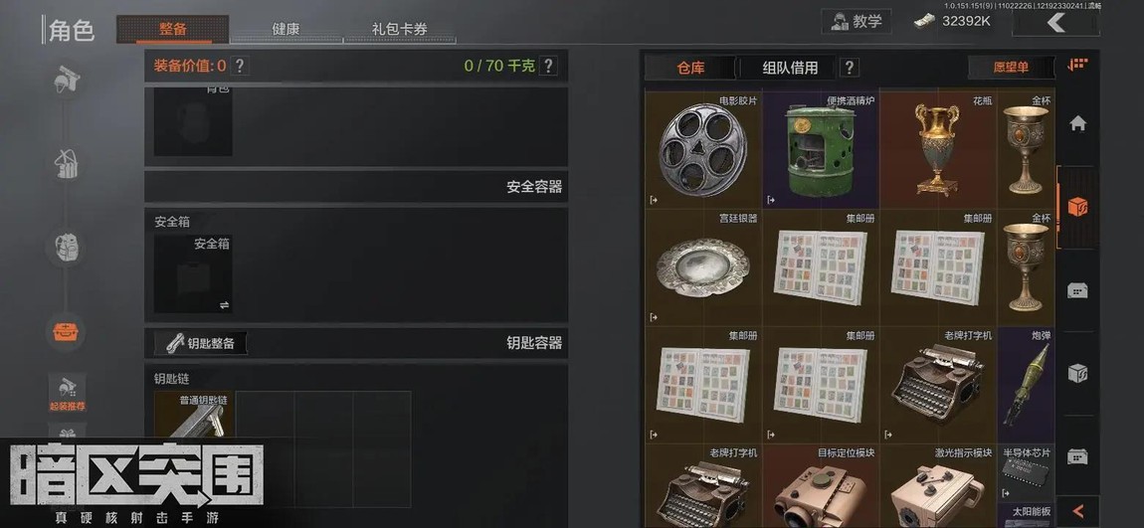Select the orange storage box sidebar icon
Screen dimensions: 1144x528
pos(1077,207)
